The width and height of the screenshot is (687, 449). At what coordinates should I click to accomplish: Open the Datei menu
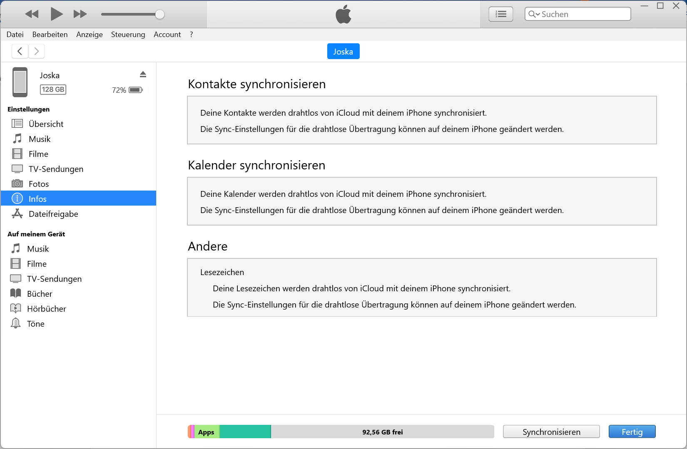pos(15,35)
